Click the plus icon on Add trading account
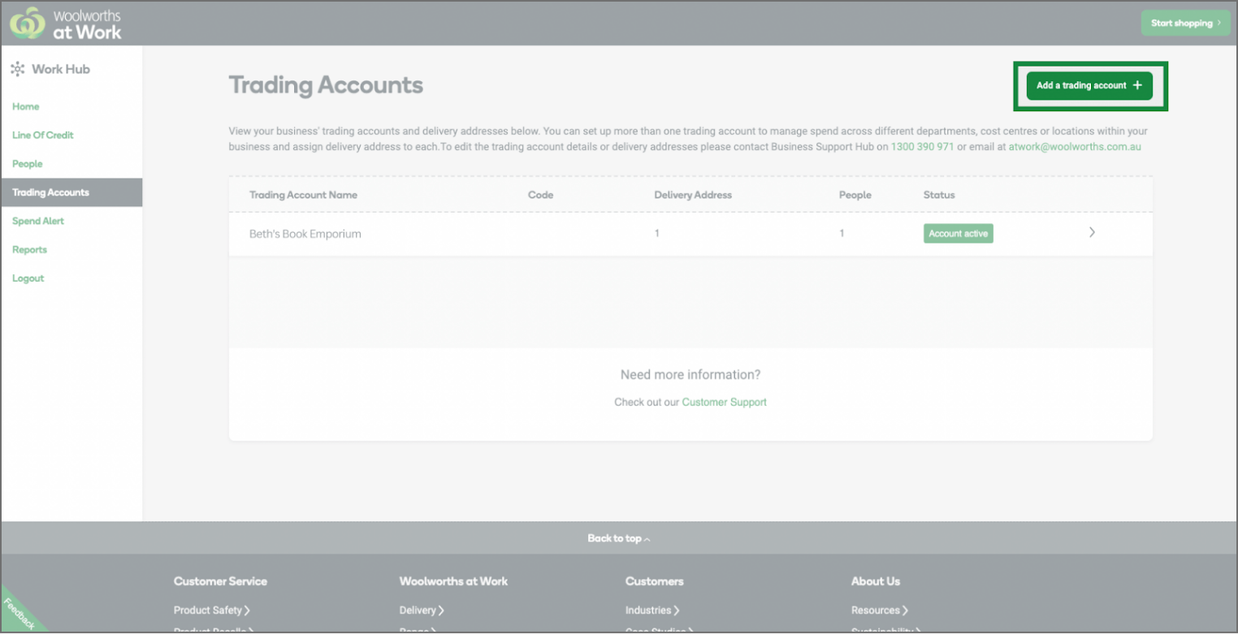Viewport: 1238px width, 634px height. [1137, 85]
